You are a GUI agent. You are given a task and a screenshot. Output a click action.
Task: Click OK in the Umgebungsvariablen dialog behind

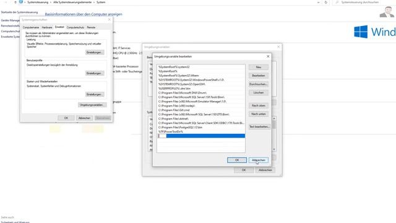244,170
